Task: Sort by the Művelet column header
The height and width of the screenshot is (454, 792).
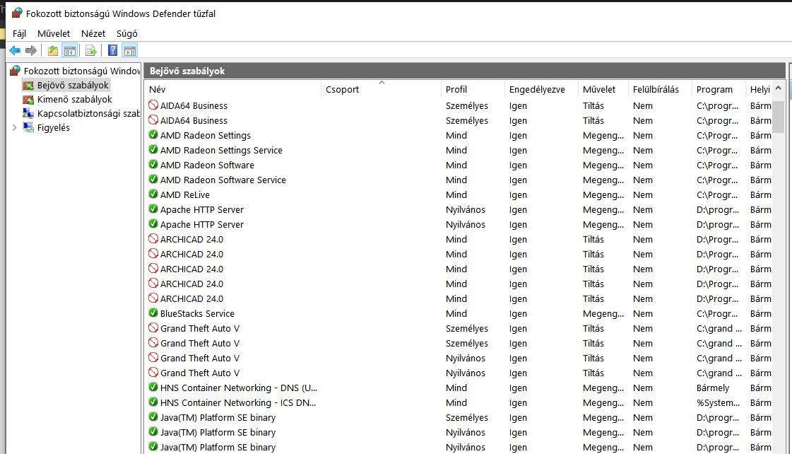Action: 603,90
